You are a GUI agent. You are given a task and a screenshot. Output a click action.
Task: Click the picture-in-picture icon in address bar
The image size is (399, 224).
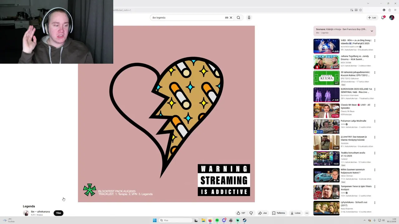pos(352,10)
